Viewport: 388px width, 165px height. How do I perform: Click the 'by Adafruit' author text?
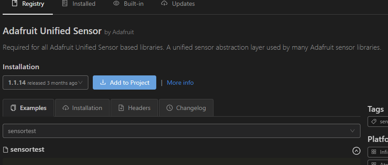tap(119, 32)
